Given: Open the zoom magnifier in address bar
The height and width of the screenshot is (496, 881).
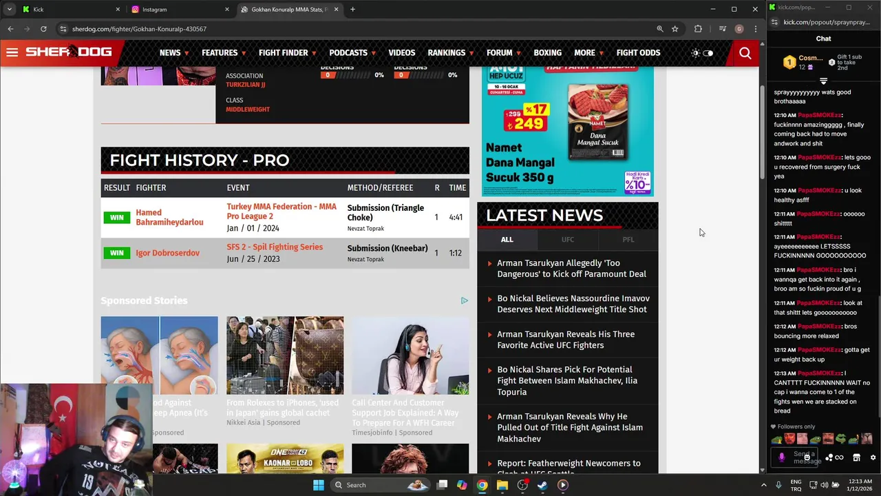Looking at the screenshot, I should 659,29.
